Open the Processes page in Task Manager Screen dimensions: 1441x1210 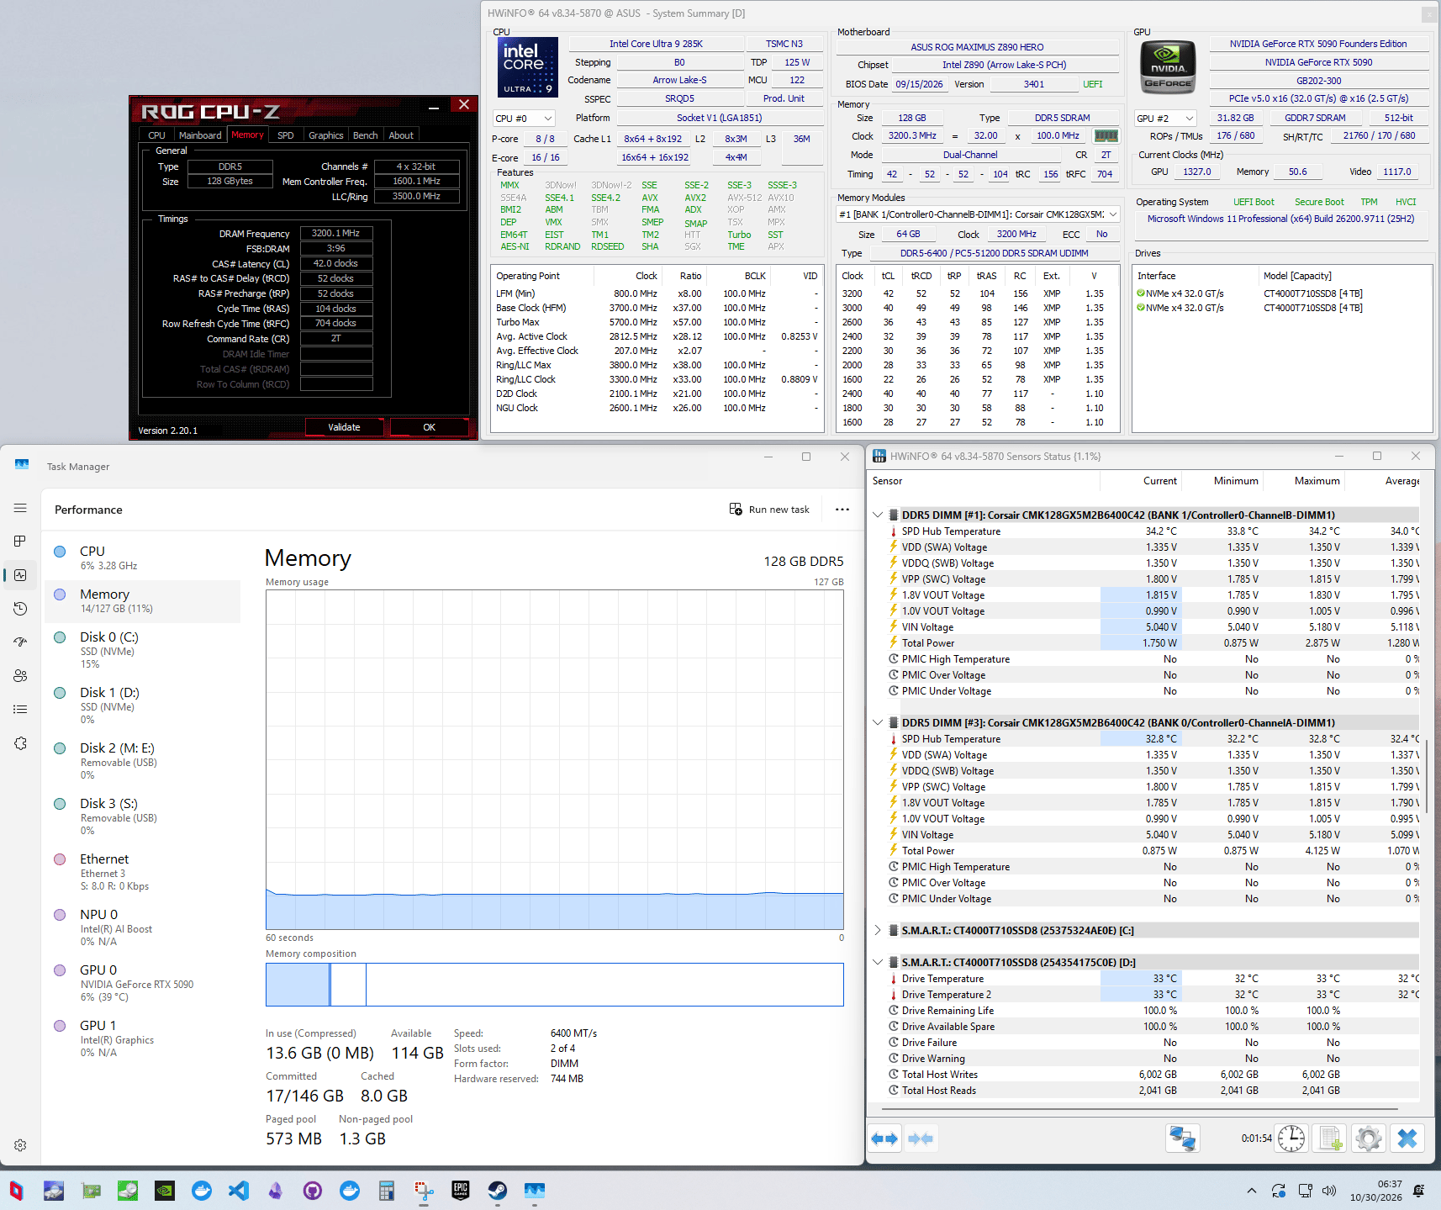(x=20, y=542)
